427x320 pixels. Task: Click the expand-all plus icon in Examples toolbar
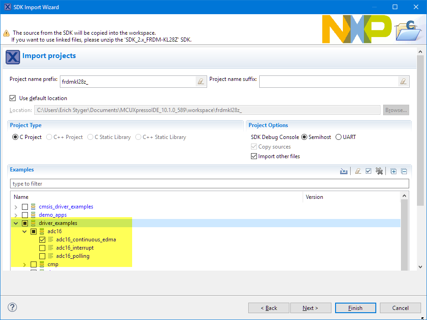pos(394,171)
